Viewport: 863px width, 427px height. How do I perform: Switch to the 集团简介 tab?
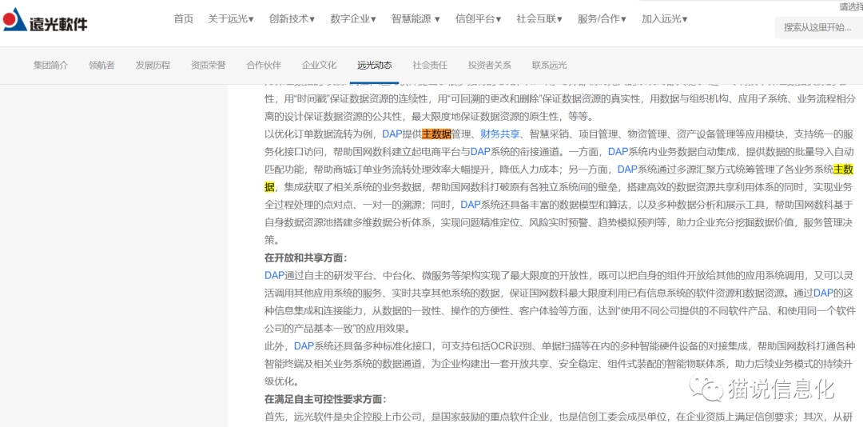50,66
